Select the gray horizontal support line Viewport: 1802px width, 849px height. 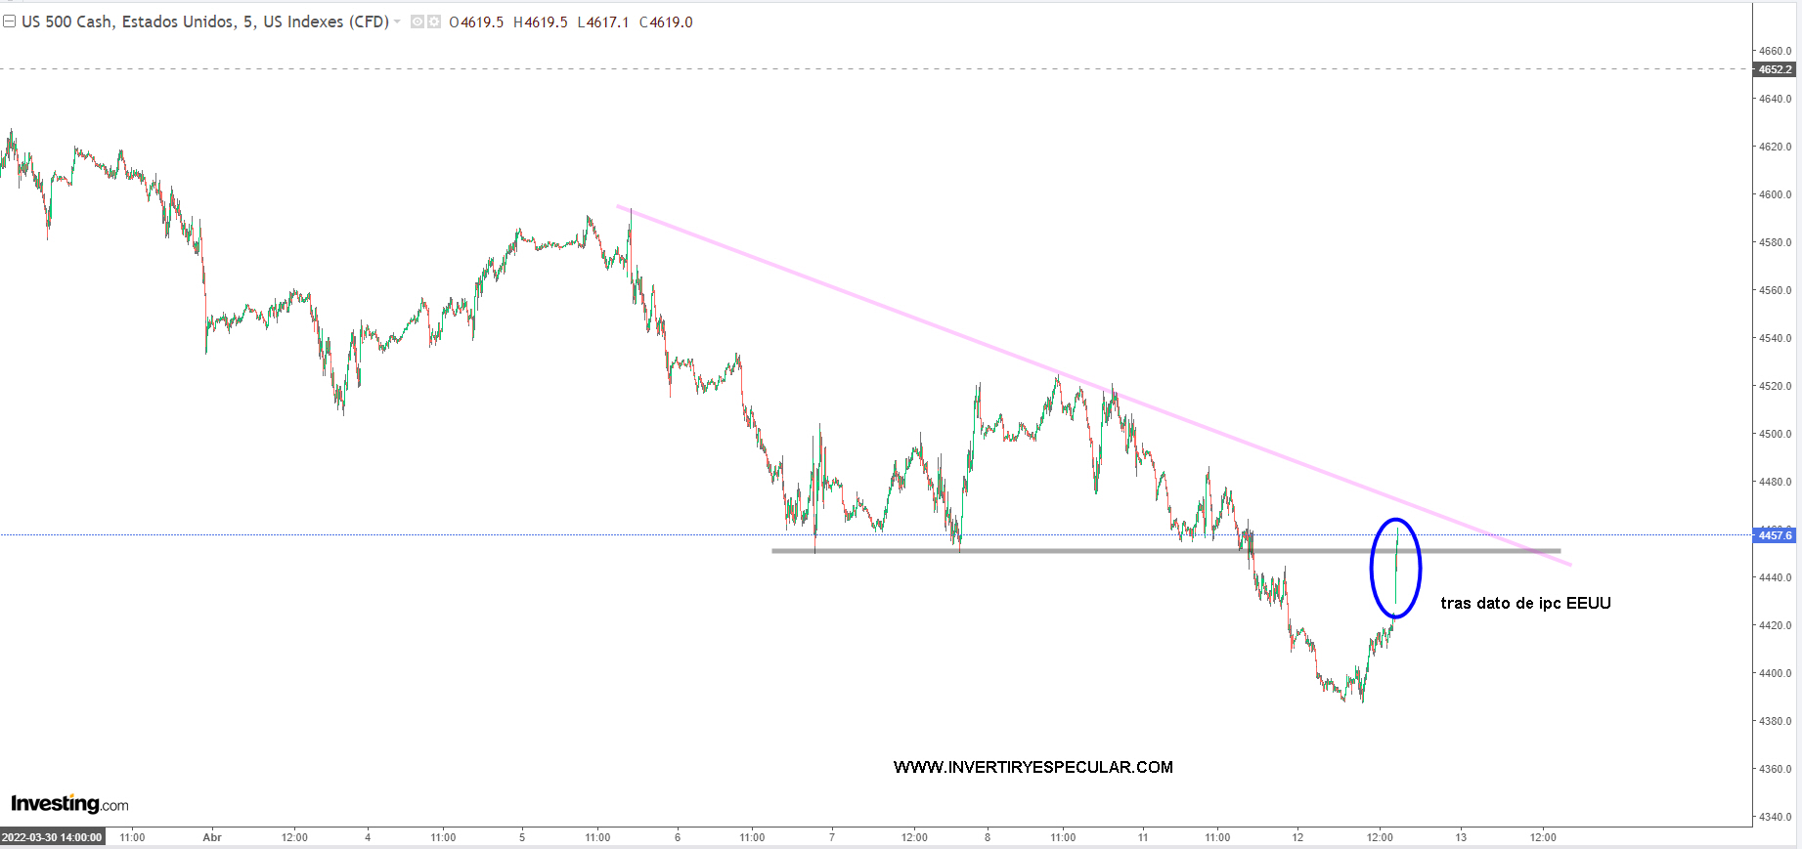(x=1076, y=551)
